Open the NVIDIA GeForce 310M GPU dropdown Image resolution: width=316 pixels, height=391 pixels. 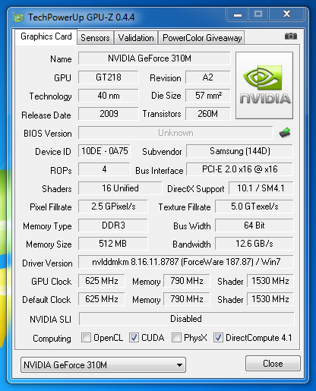[103, 364]
